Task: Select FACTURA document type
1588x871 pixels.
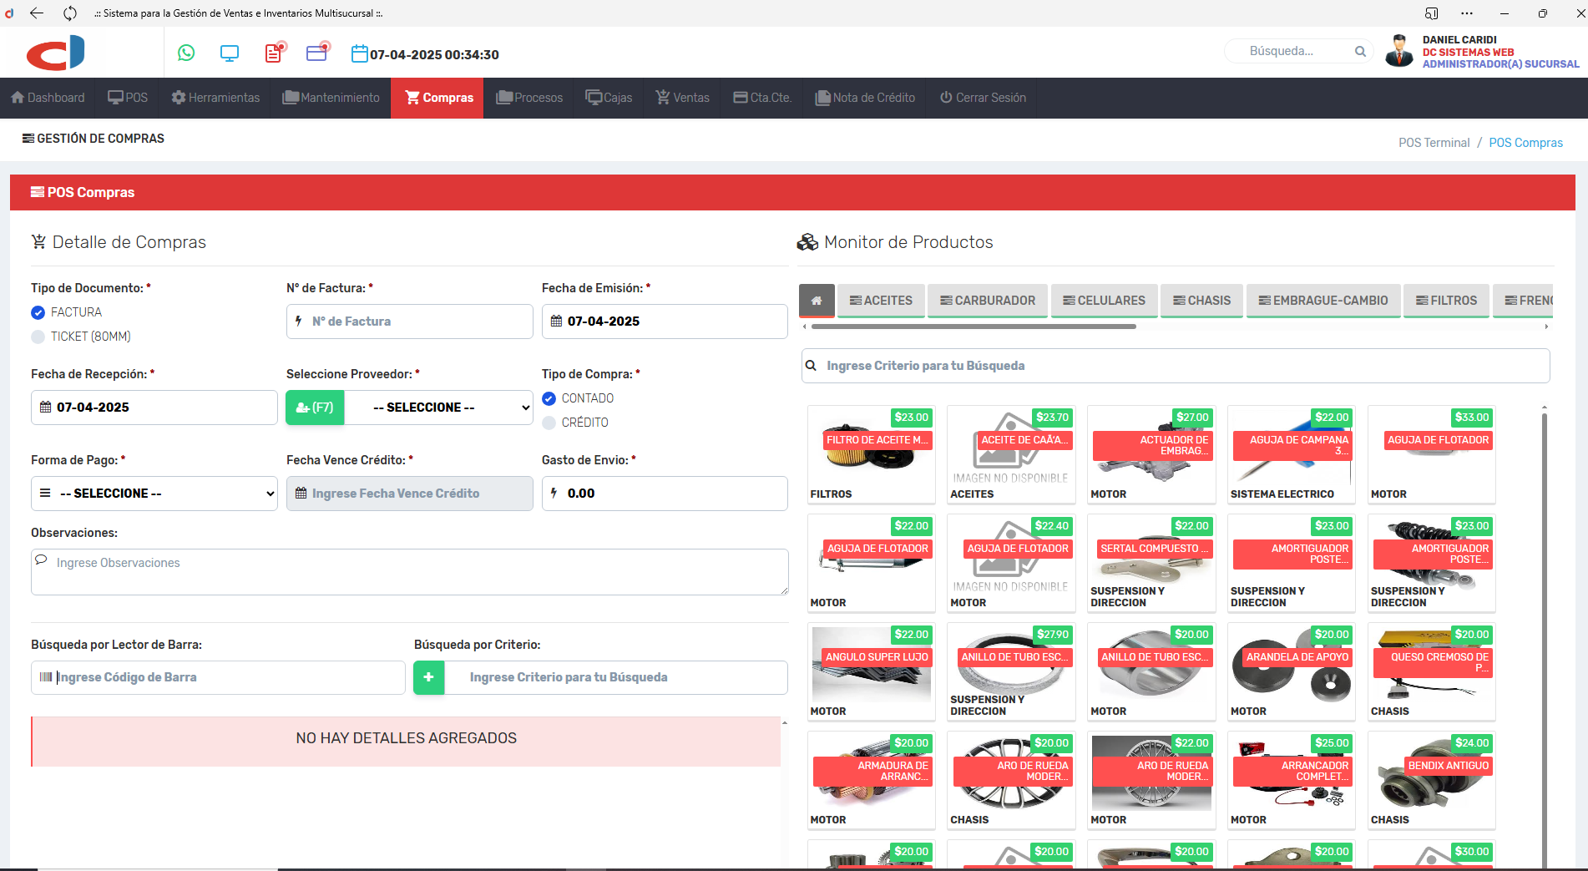Action: [x=38, y=312]
